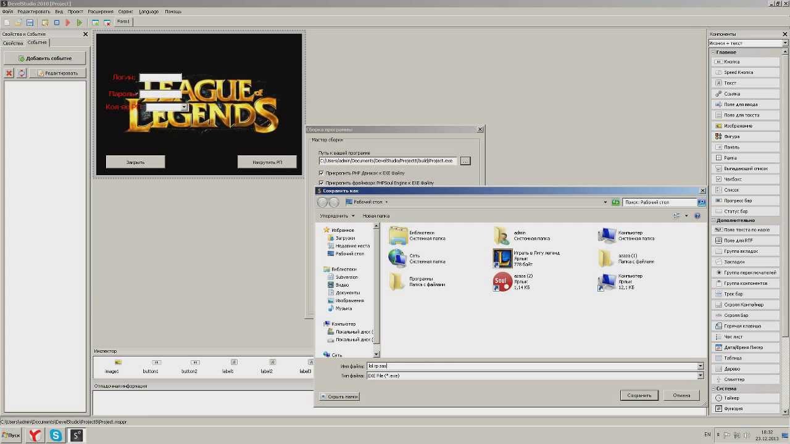Select the Изображение image component
790x444 pixels.
[x=746, y=126]
